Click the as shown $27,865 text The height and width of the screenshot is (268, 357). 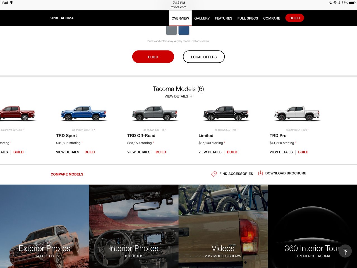point(12,130)
